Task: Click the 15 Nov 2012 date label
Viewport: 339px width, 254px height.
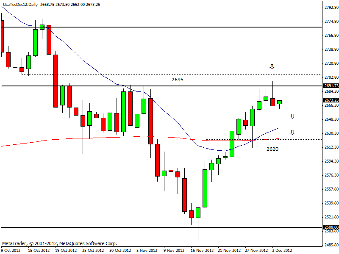Action: 201,250
